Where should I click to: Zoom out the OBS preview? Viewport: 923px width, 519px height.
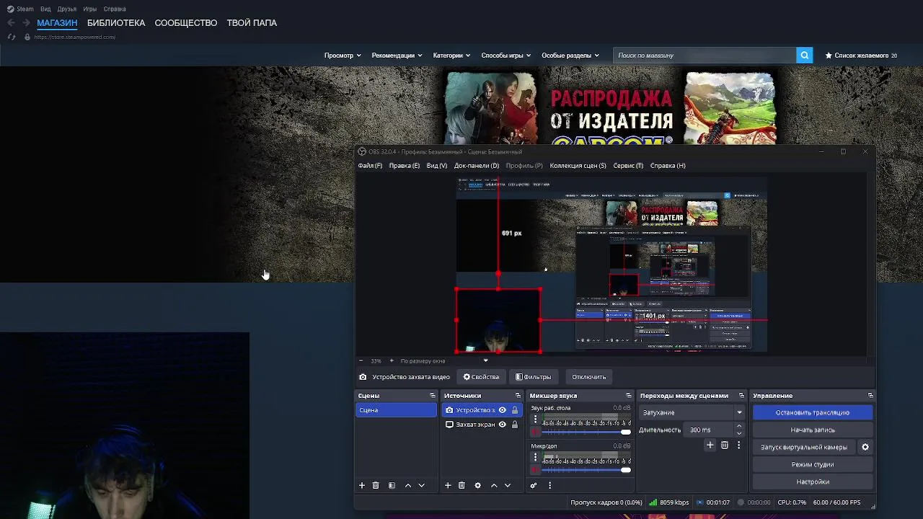coord(361,360)
